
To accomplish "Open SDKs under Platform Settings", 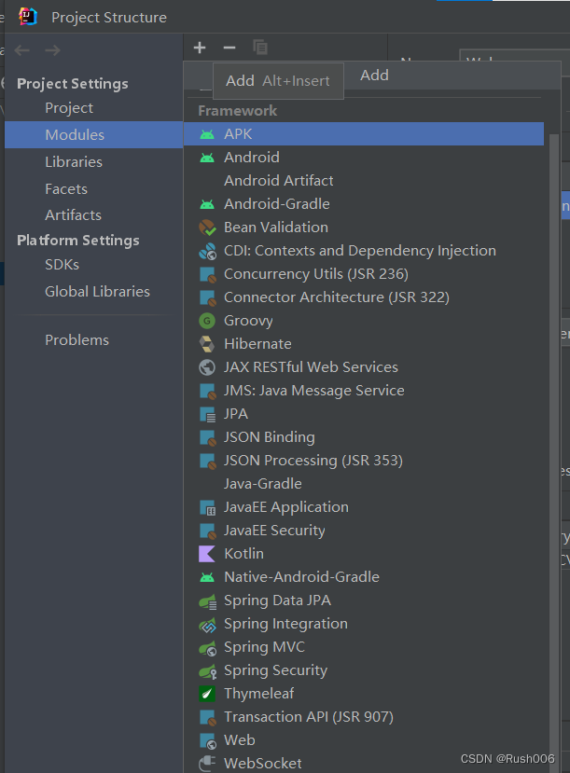I will click(93, 265).
